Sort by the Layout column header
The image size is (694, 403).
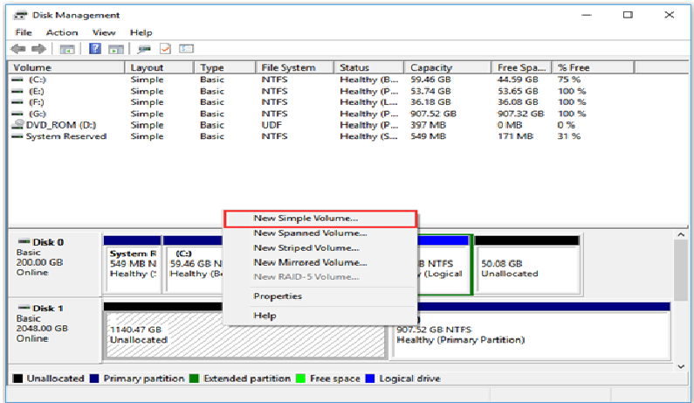point(160,68)
